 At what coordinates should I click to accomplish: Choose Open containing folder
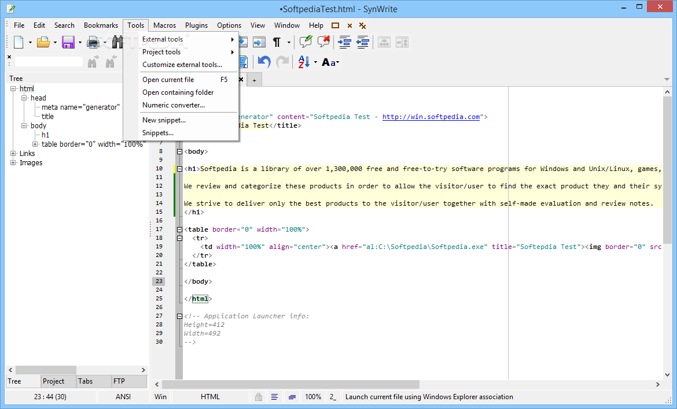(x=181, y=92)
